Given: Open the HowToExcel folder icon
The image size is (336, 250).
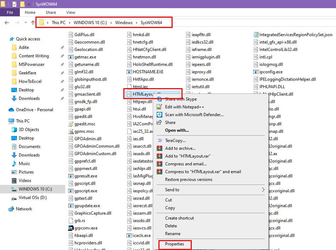Looking at the screenshot, I should (14, 81).
